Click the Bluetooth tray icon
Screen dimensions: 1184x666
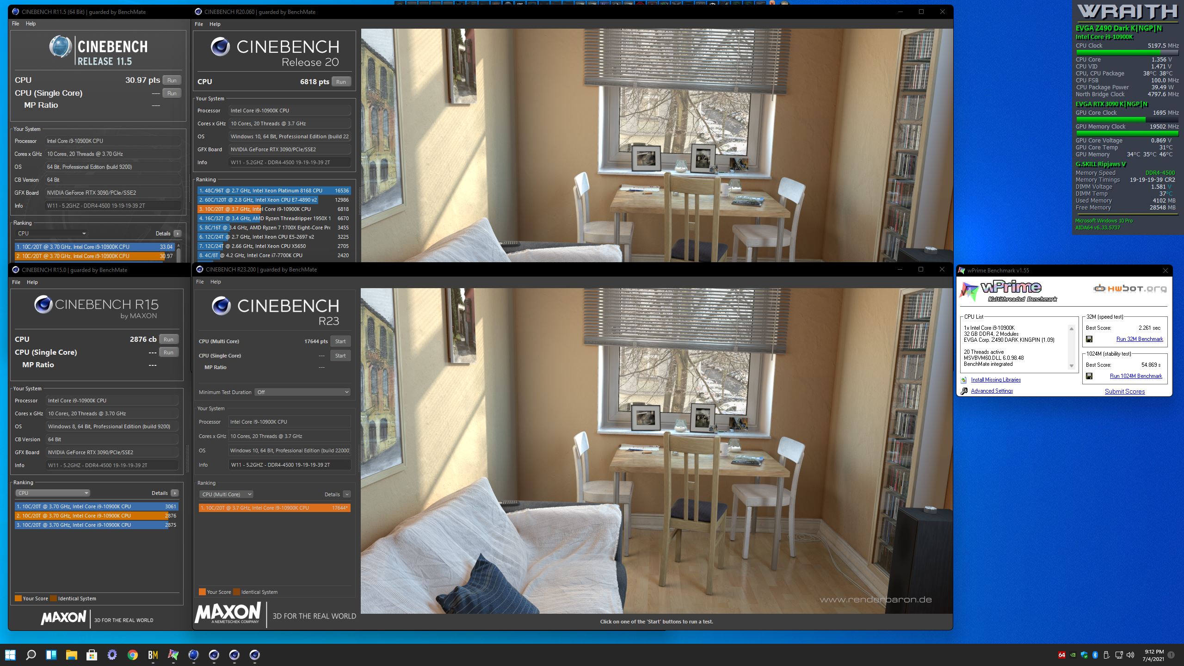[1095, 655]
